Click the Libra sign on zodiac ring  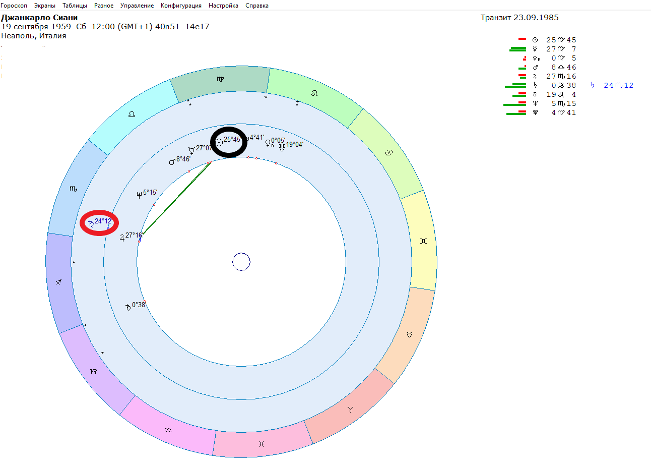tap(132, 114)
